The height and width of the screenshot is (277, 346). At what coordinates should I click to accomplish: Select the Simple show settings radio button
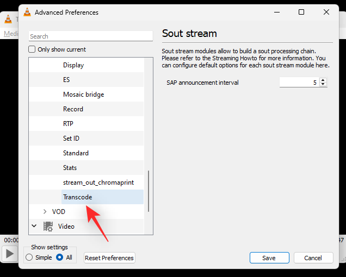[x=29, y=257]
